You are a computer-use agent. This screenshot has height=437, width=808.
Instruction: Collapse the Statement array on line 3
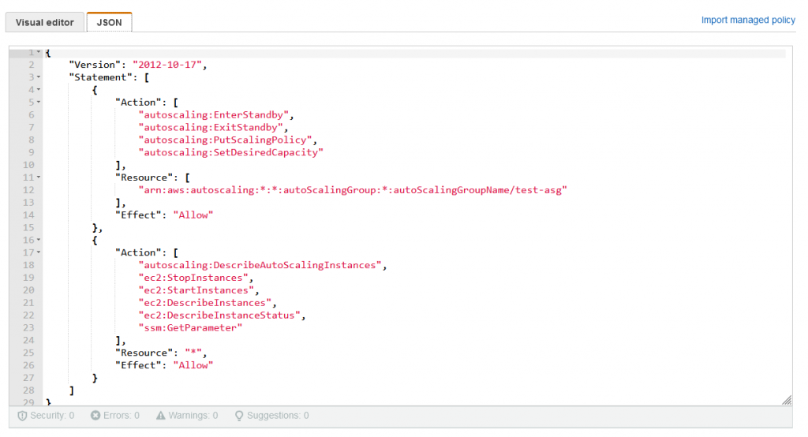(39, 77)
